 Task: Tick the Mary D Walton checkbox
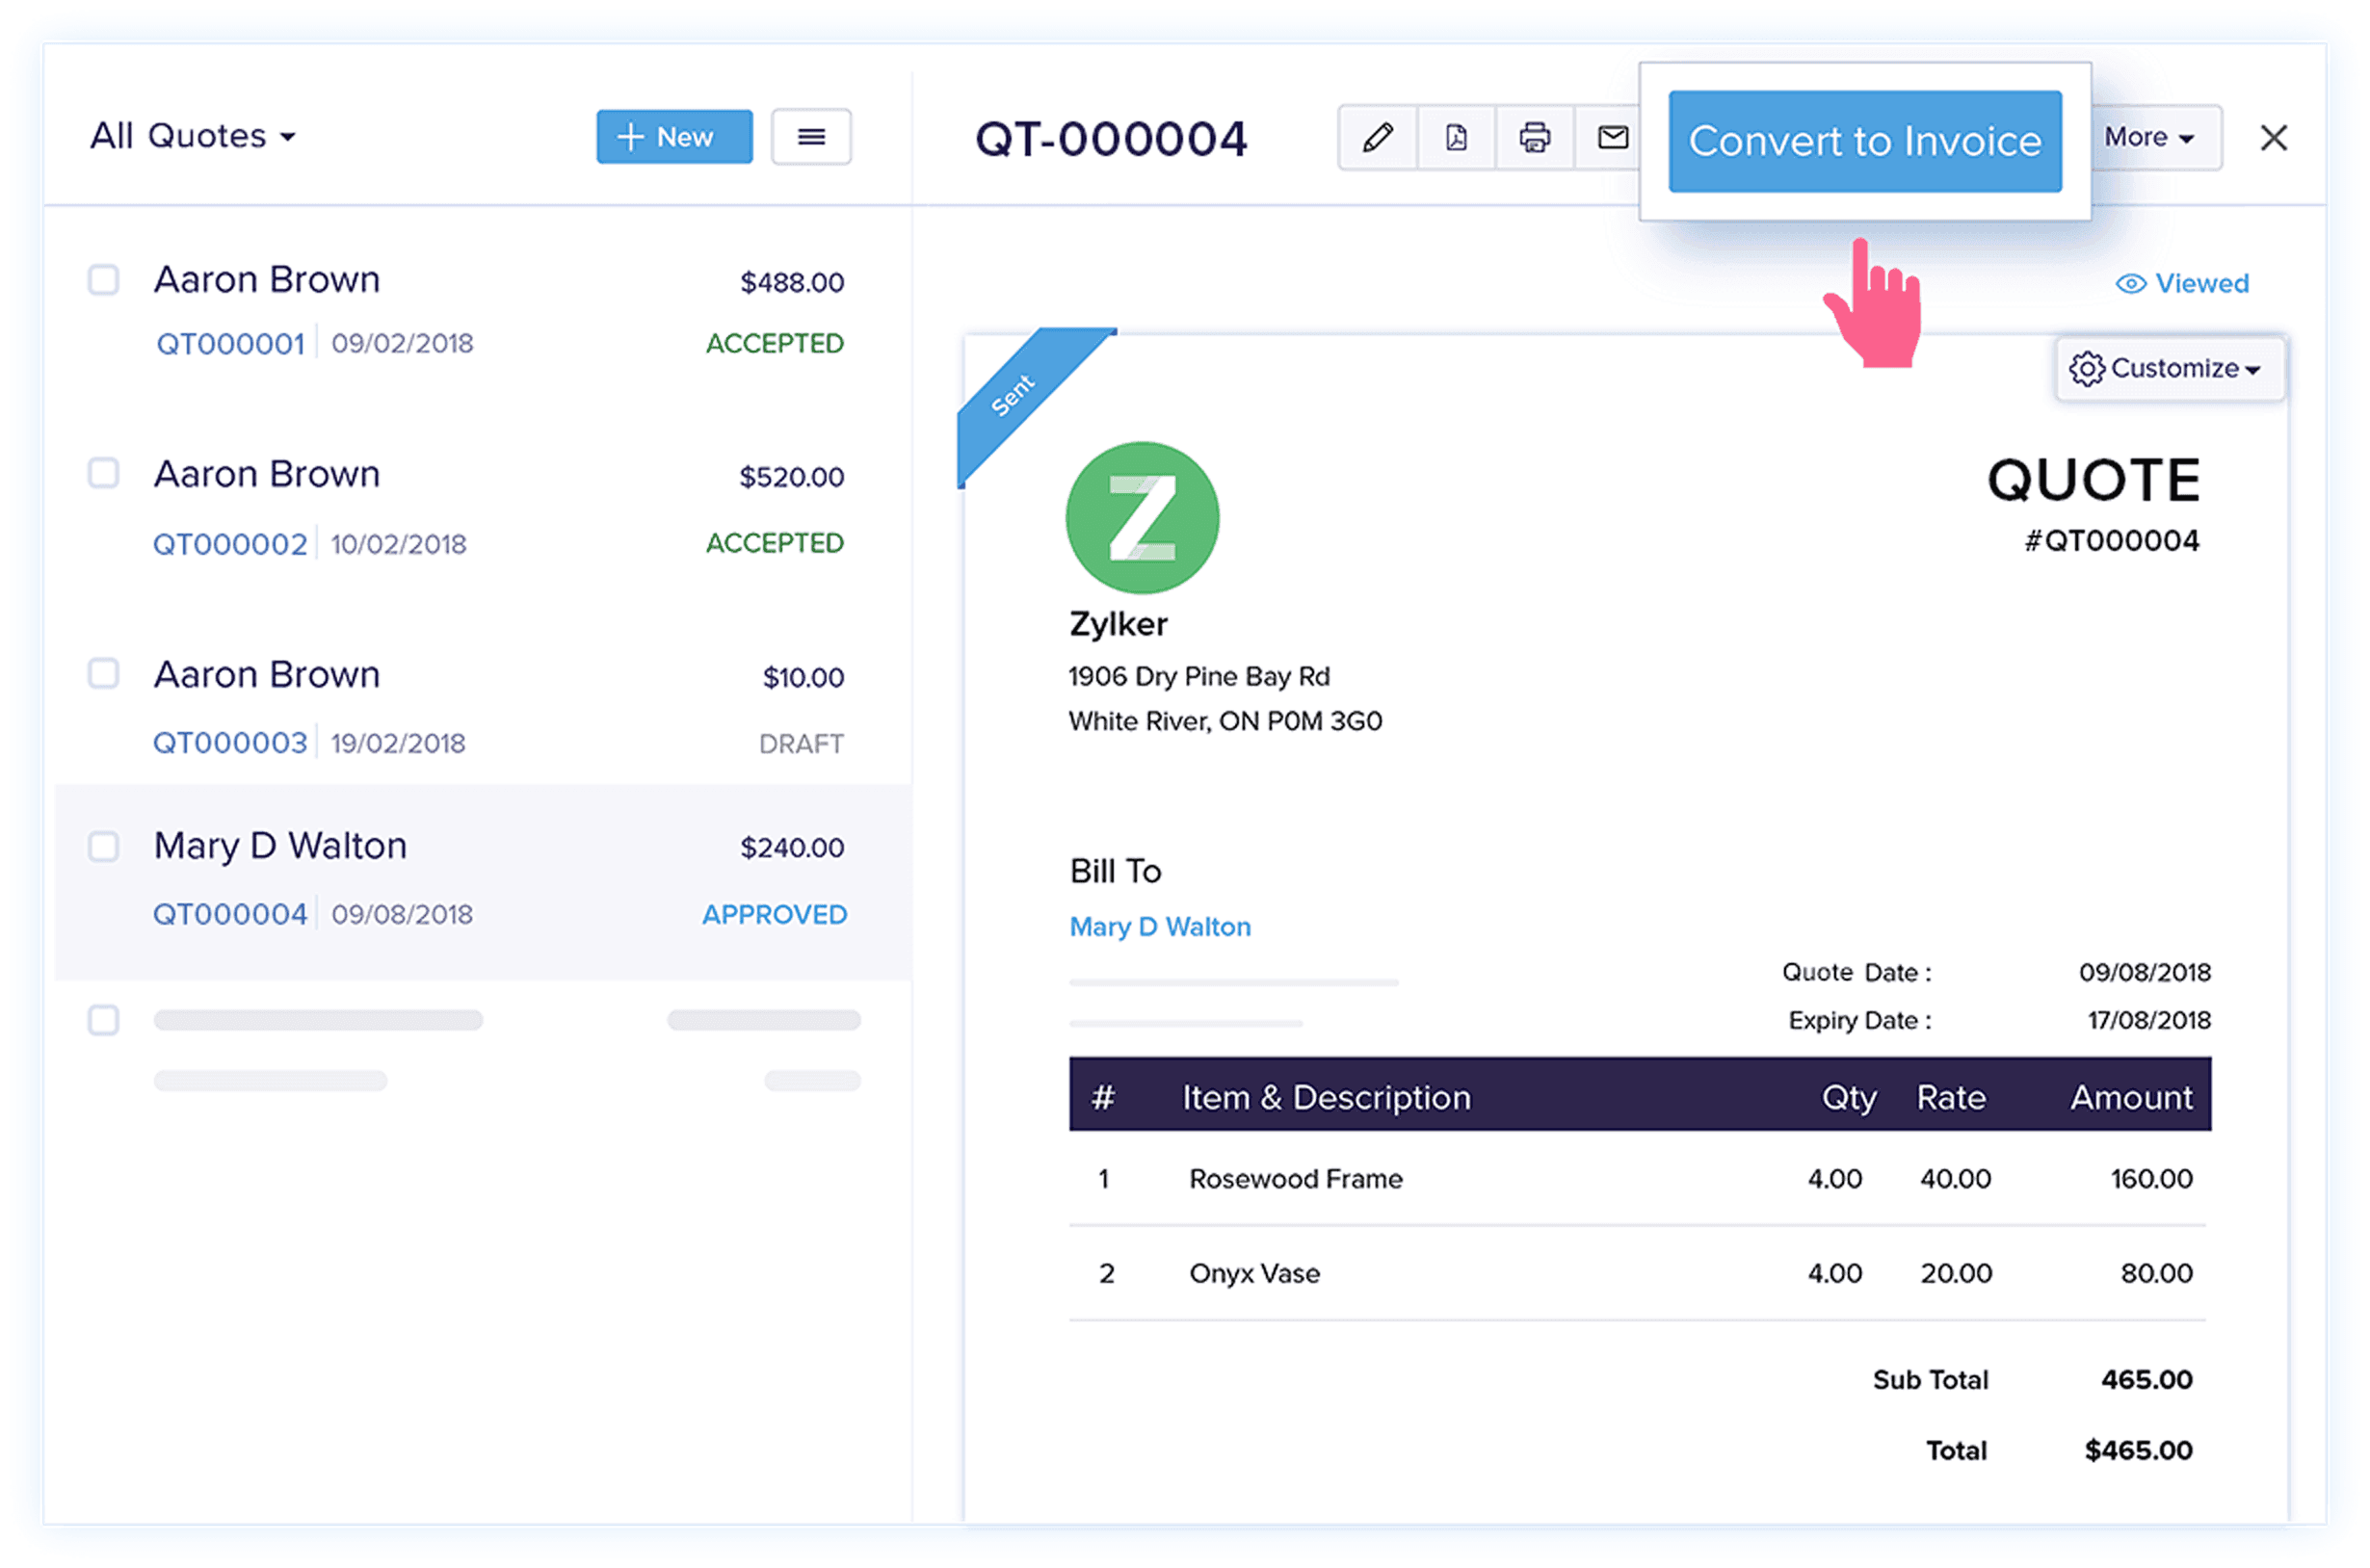[104, 846]
